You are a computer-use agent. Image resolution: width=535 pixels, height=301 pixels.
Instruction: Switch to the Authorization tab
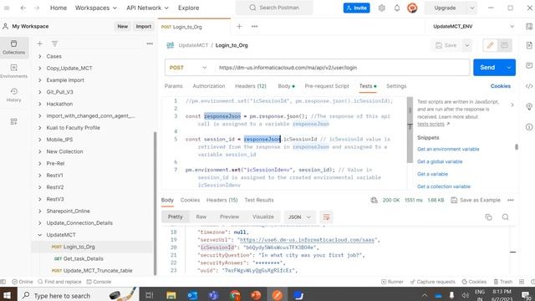209,86
